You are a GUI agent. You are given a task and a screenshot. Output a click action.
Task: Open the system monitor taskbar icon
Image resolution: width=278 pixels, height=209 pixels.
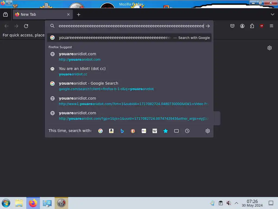(x=47, y=203)
